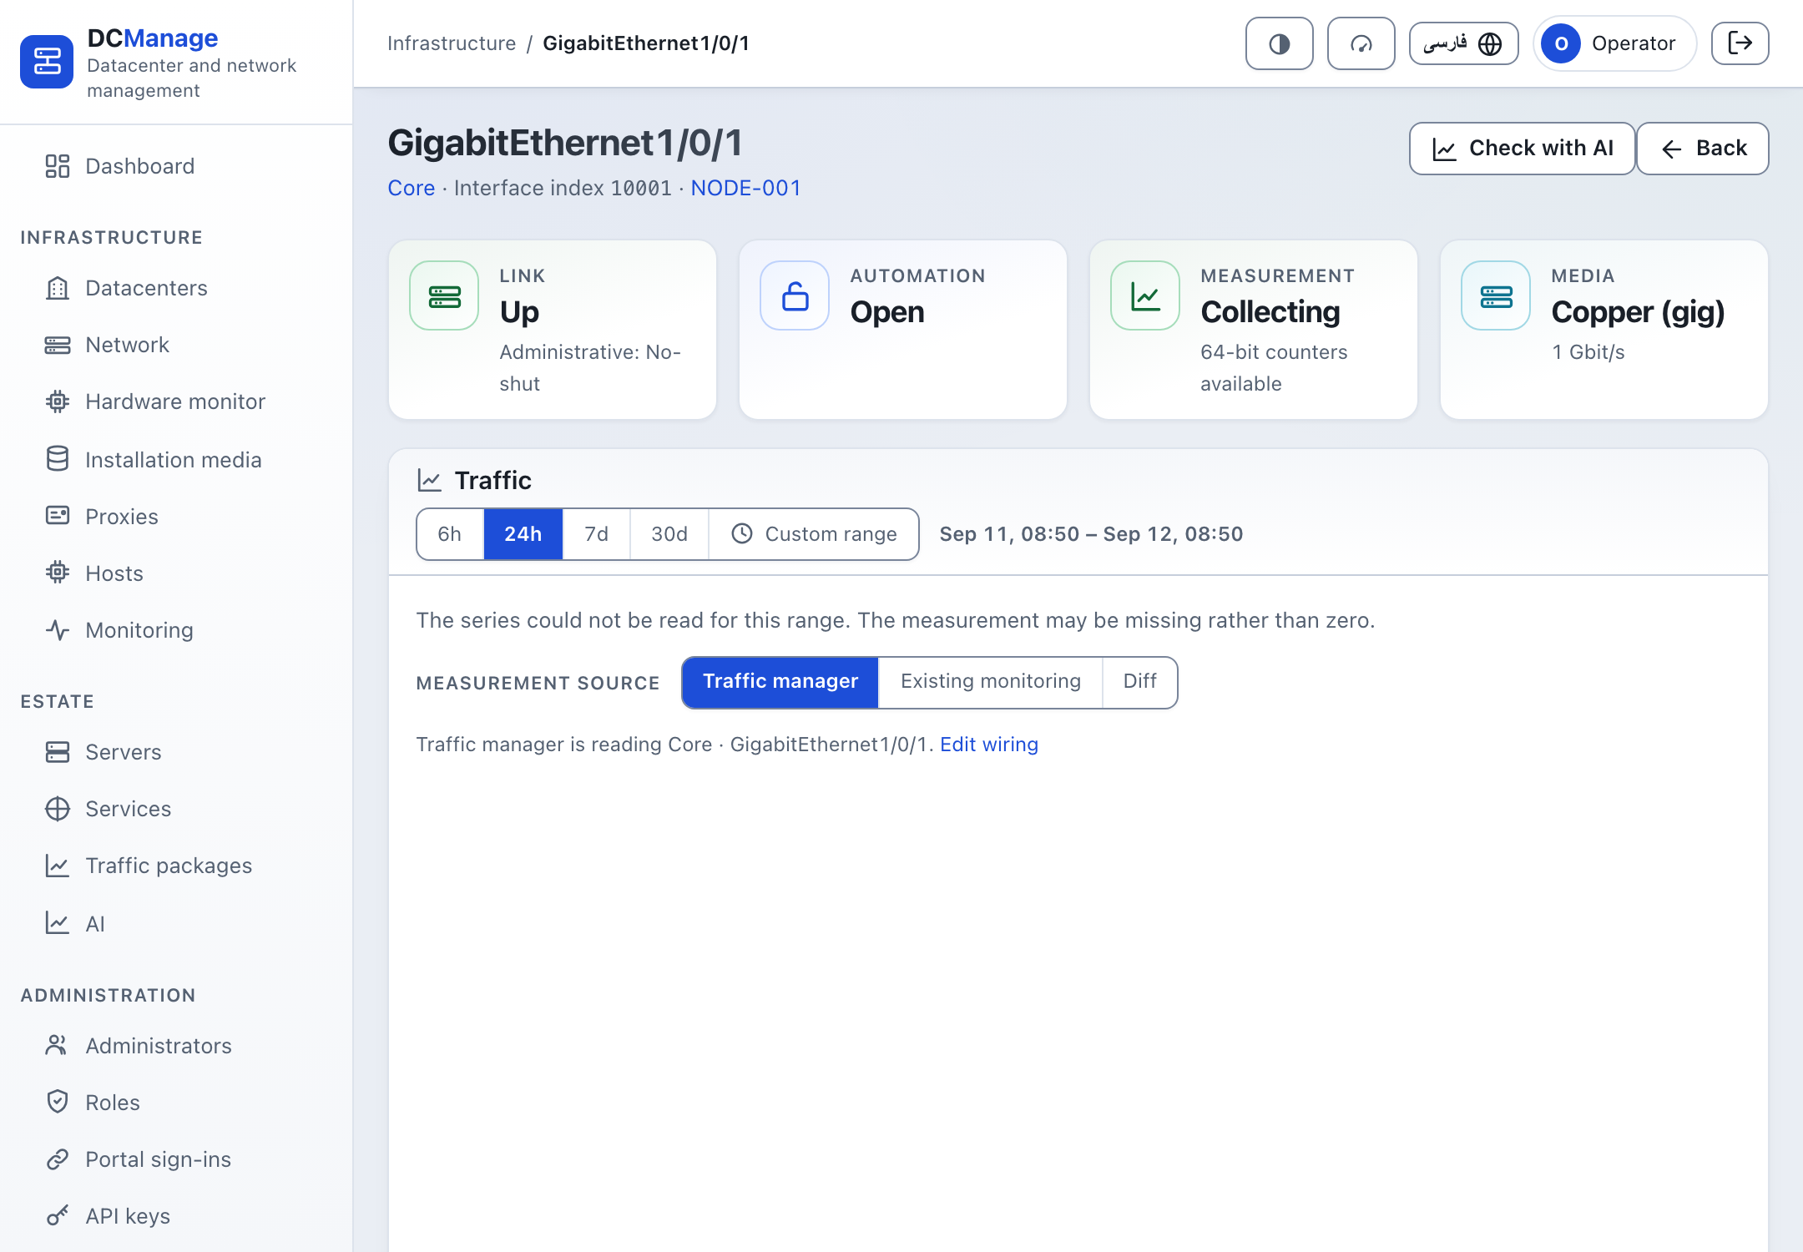Open the Operator user menu
The image size is (1803, 1252).
coord(1614,43)
